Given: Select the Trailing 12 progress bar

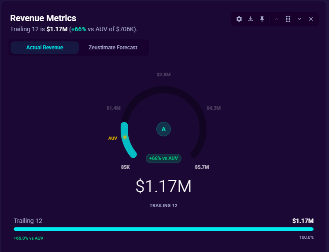Looking at the screenshot, I should pos(164,229).
